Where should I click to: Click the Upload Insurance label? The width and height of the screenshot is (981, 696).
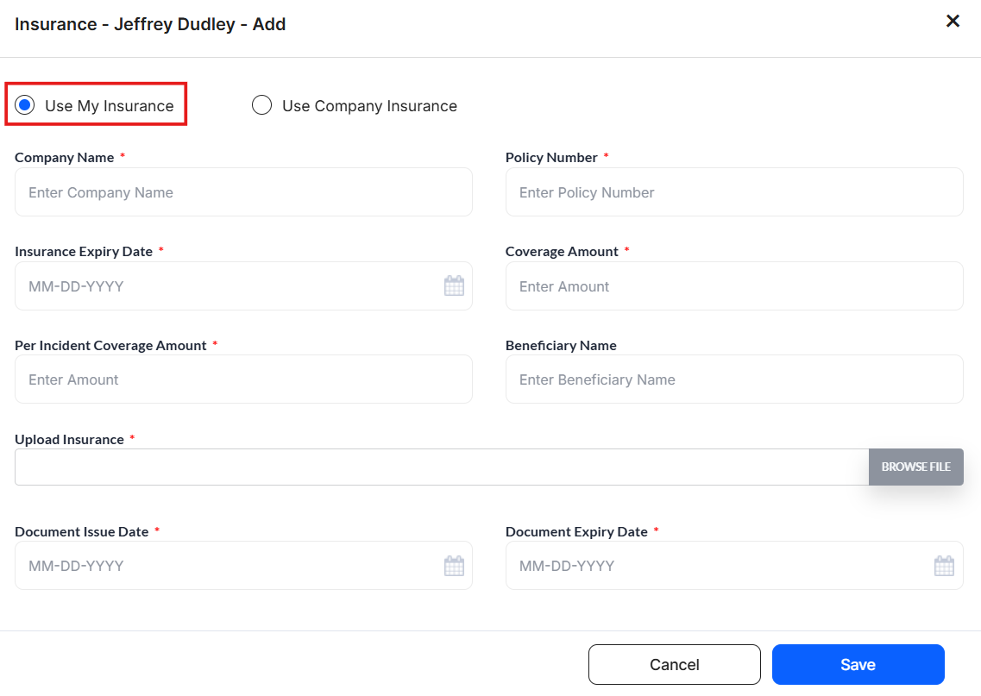69,440
